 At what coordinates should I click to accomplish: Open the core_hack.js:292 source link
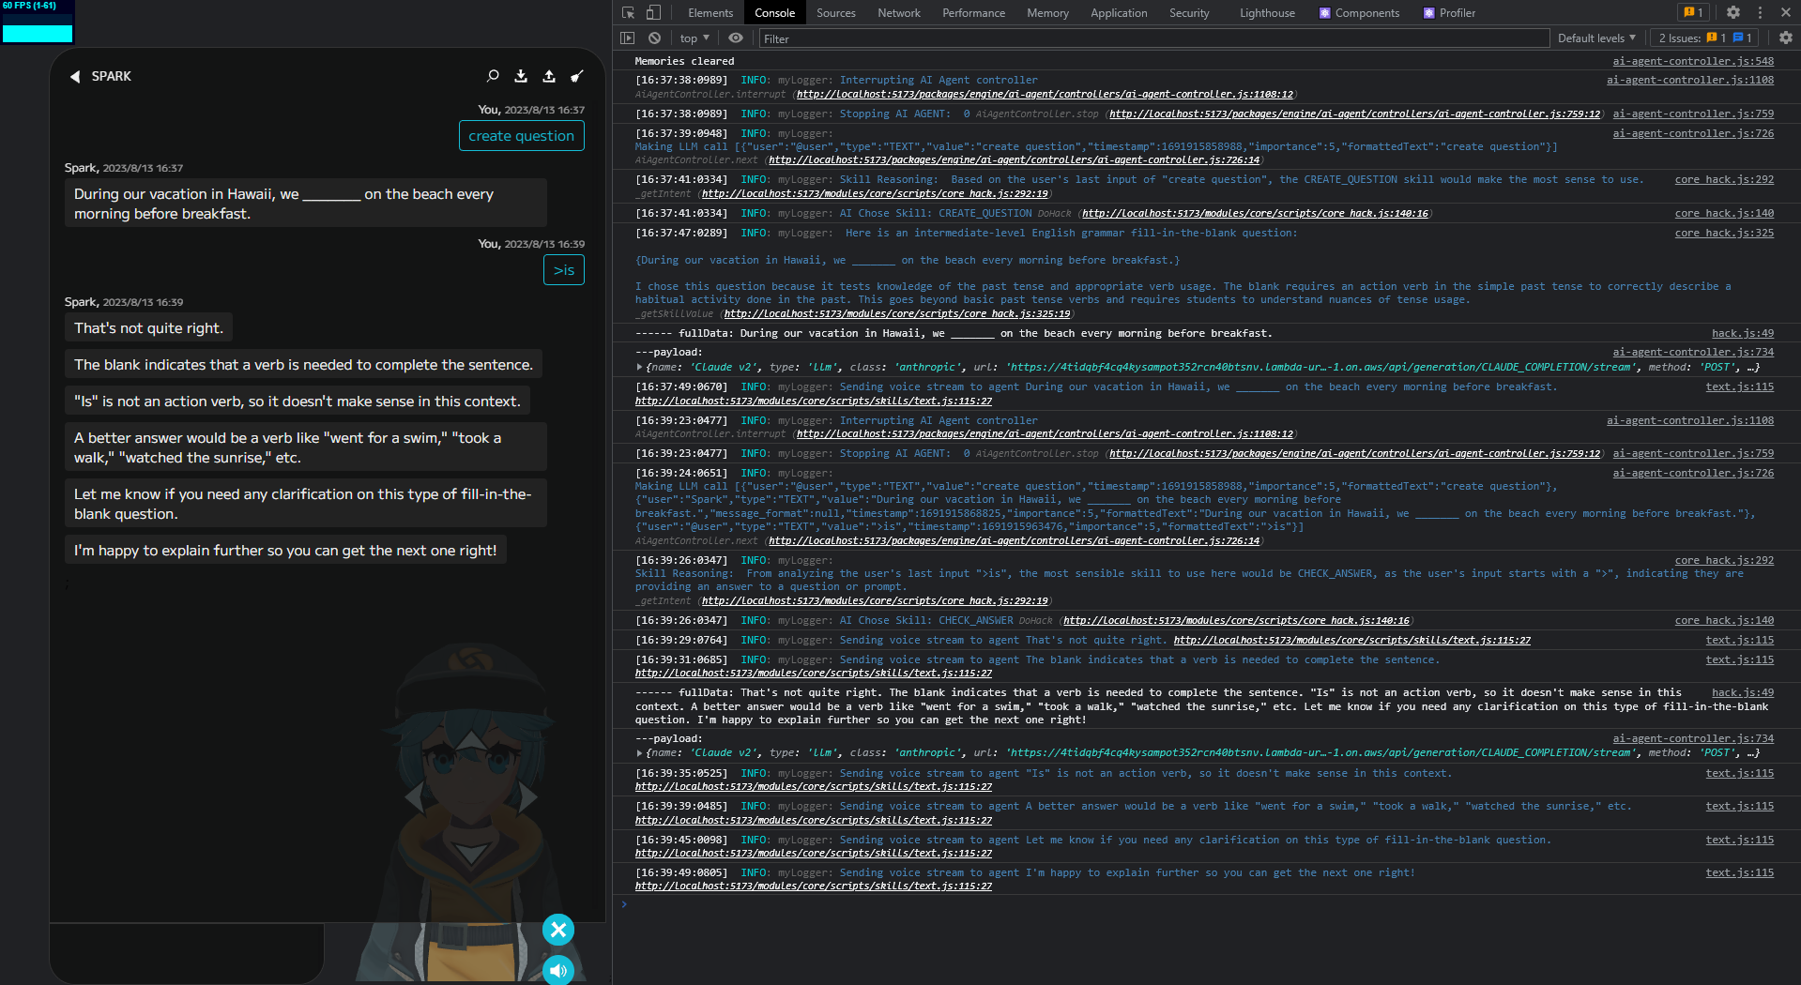pos(1723,179)
